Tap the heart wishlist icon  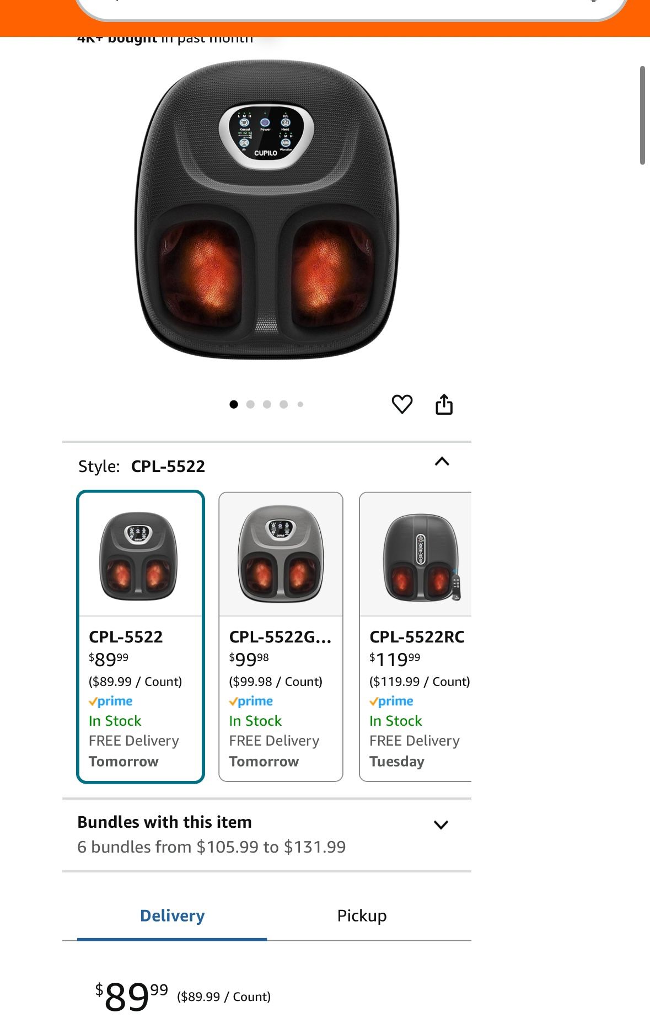point(402,404)
